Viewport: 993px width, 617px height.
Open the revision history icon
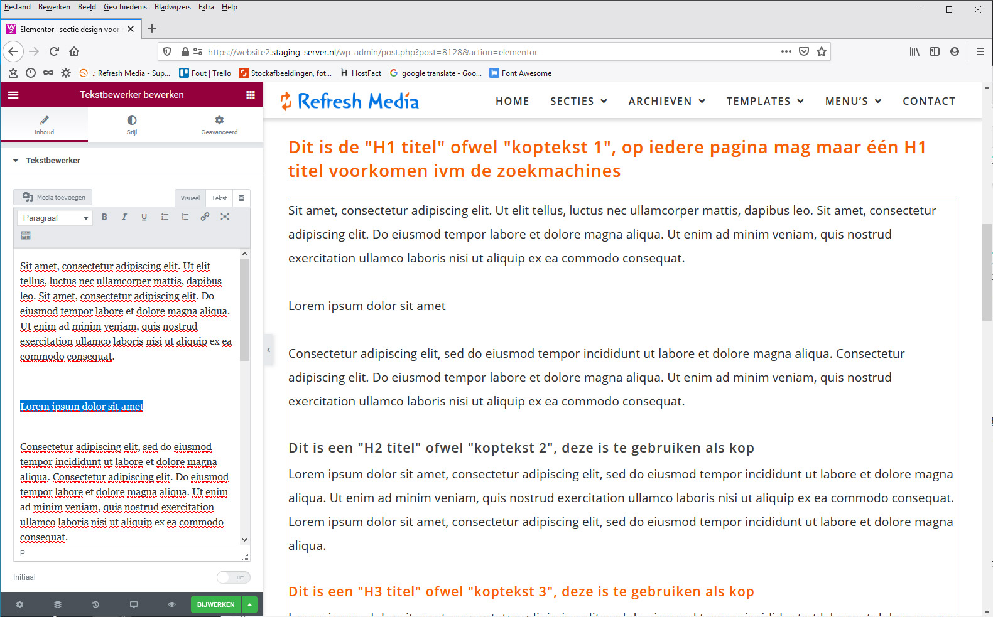click(95, 604)
